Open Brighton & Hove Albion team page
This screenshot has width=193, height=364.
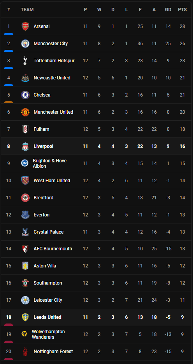[x=50, y=164]
